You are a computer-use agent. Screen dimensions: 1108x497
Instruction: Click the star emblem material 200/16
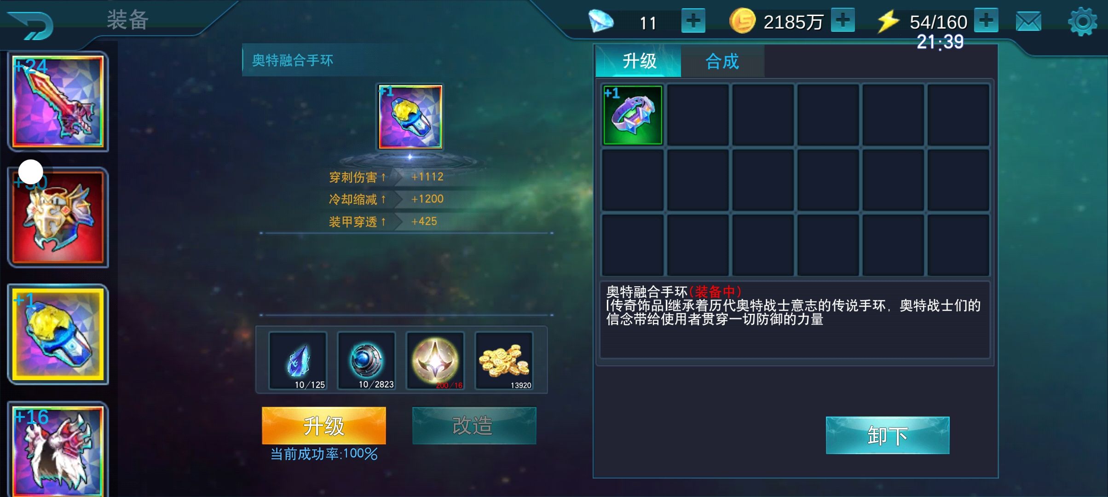(x=435, y=361)
